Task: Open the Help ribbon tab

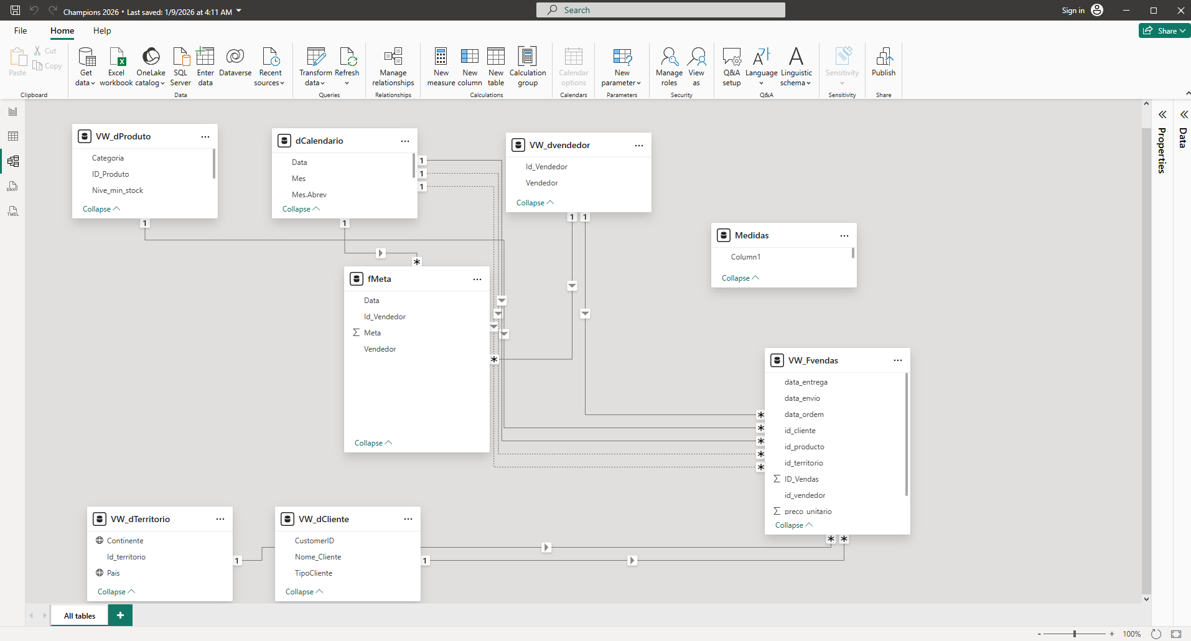Action: tap(102, 30)
